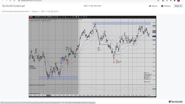Select the zoom magnifier icon in chart toolbar
This screenshot has width=185, height=104.
coord(66,17)
